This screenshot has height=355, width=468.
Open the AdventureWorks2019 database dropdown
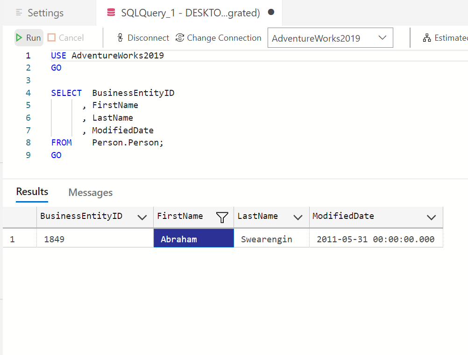pos(382,38)
